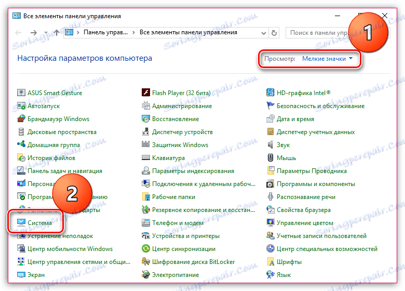Image resolution: width=405 pixels, height=291 pixels.
Task: Open the recent locations dropdown arrow
Action: 46,33
